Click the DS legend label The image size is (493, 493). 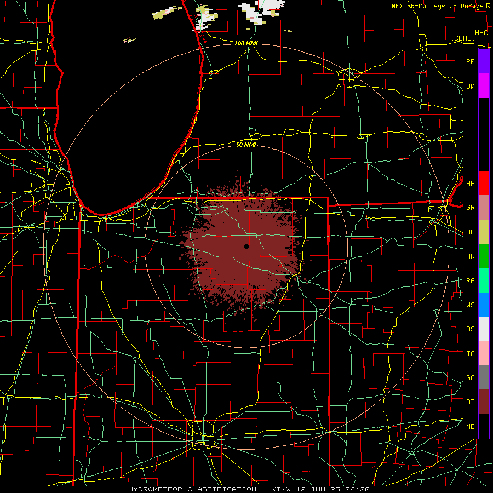pyautogui.click(x=470, y=329)
